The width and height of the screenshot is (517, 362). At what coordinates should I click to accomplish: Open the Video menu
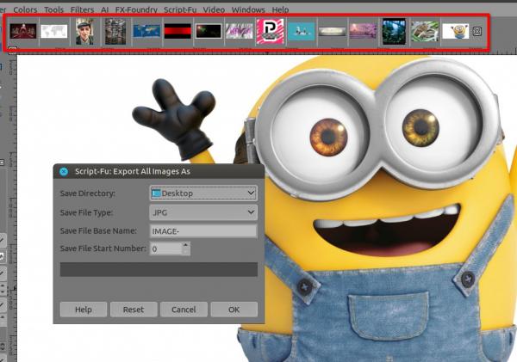point(214,9)
